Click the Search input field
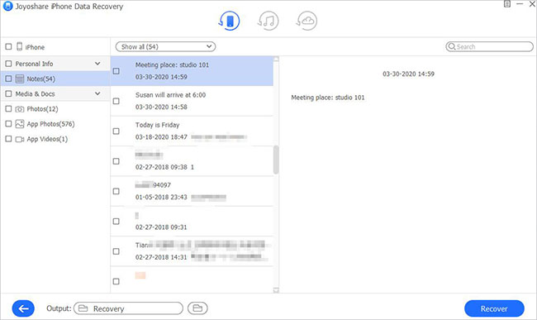 (x=489, y=46)
